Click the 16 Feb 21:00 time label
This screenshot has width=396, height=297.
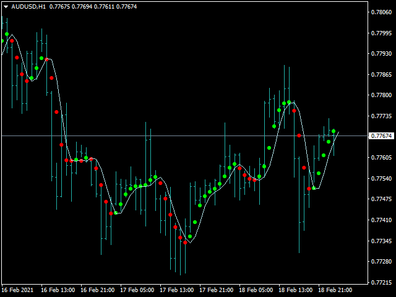98,290
